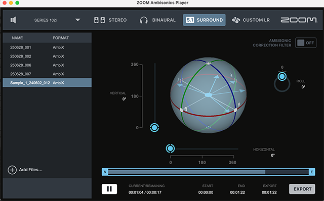
Task: Click the E end marker on timeline
Action: pyautogui.click(x=312, y=172)
